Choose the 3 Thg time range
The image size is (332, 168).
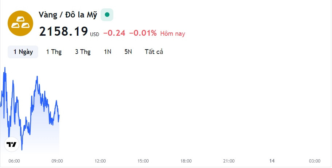(83, 52)
